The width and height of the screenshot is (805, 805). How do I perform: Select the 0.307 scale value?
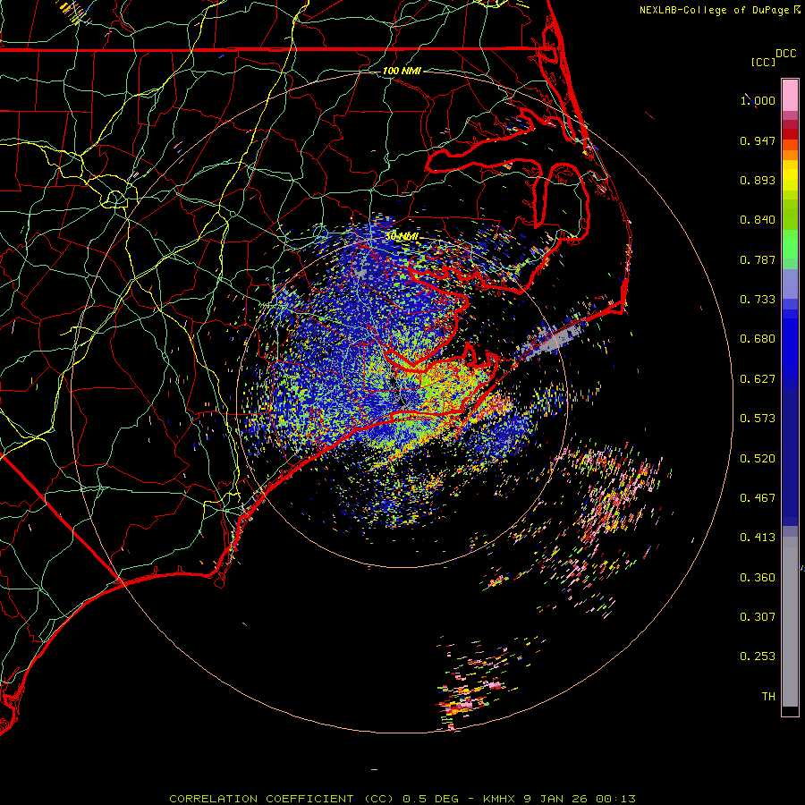click(758, 617)
